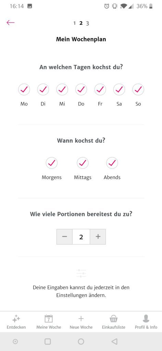Uncheck Sonntag (So) cooking day
Screen dimensions: 162x351
(138, 89)
